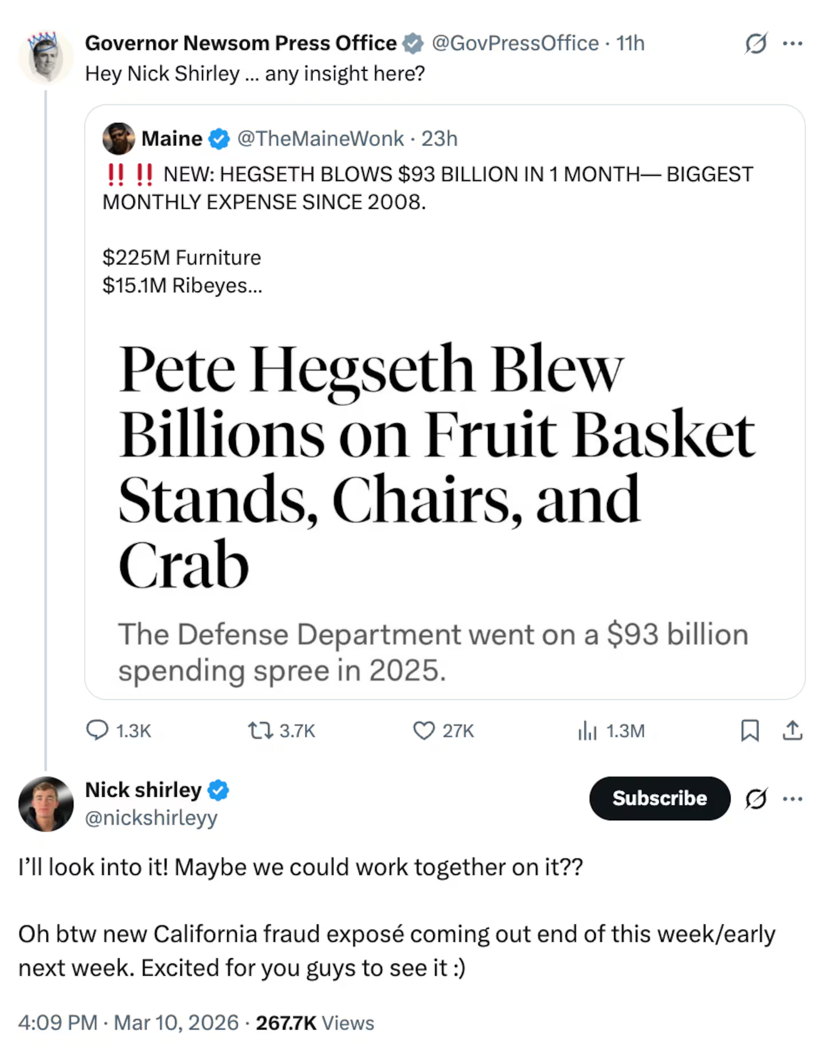
Task: Click Maine account avatar in quoted post
Action: 118,138
